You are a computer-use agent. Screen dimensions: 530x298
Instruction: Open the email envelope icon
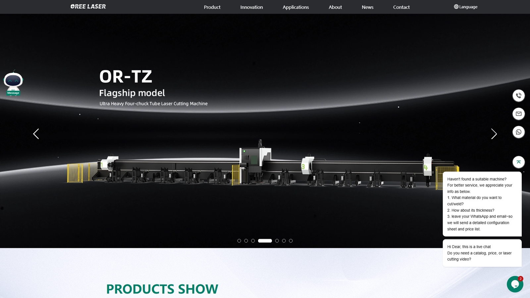click(x=518, y=114)
